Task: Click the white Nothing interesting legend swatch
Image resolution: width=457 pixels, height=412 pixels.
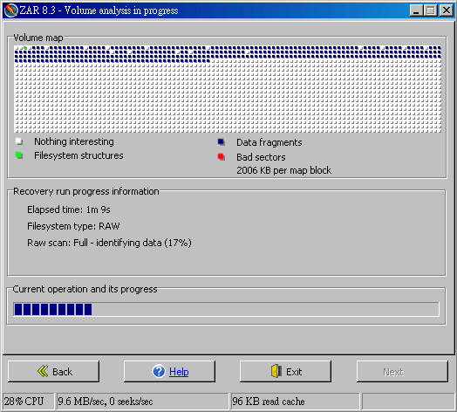Action: 19,141
